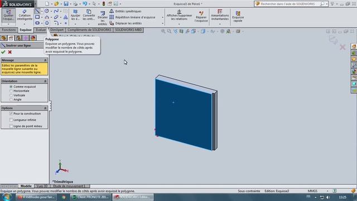Click the Rebuild traffic light icon
357x201 pixels.
coord(104,4)
